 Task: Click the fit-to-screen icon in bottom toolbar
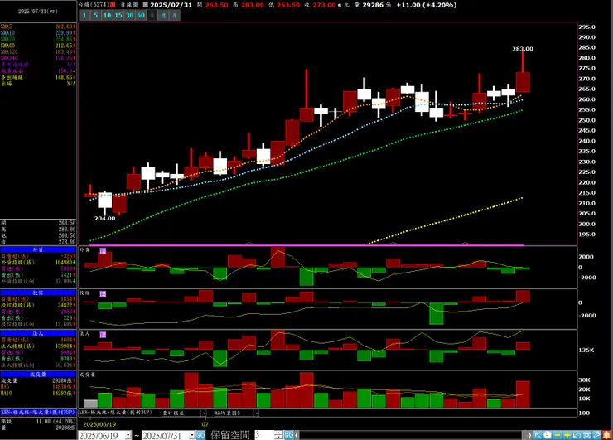point(586,435)
